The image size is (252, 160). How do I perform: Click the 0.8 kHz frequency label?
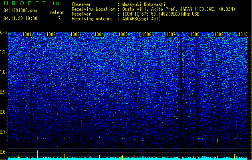pos(4,112)
